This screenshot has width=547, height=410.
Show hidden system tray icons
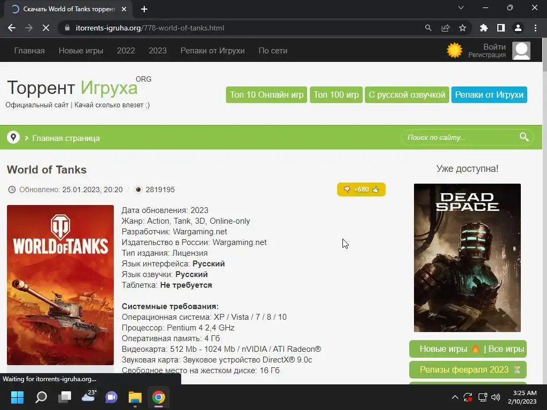(x=455, y=397)
